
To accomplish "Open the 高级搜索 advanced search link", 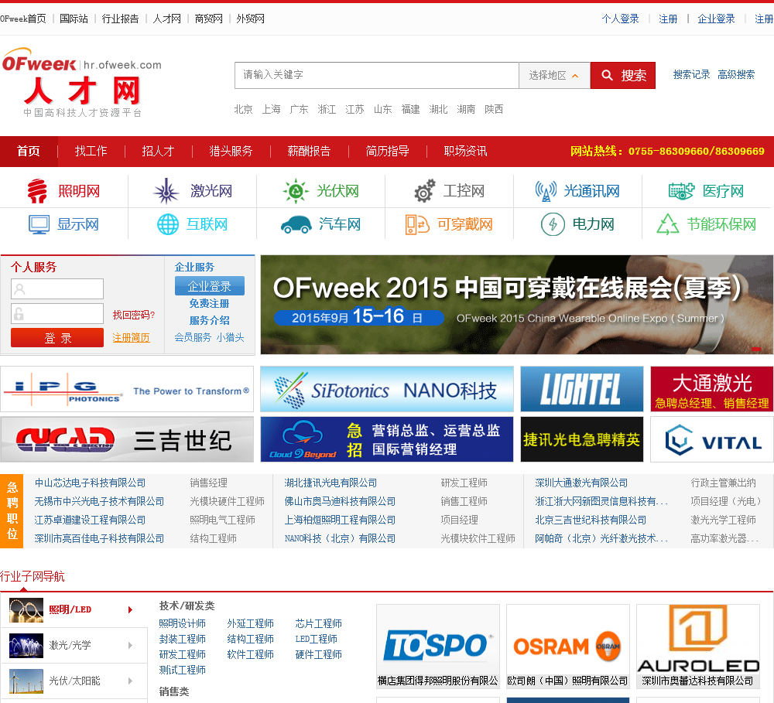I will (x=736, y=74).
